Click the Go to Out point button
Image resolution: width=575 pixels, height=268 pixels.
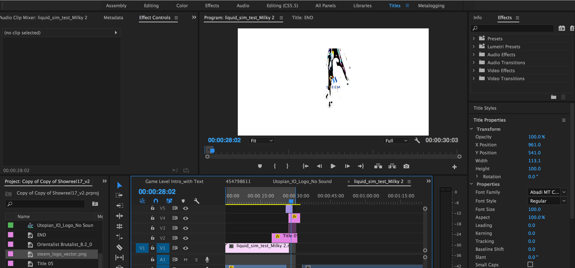[x=361, y=166]
